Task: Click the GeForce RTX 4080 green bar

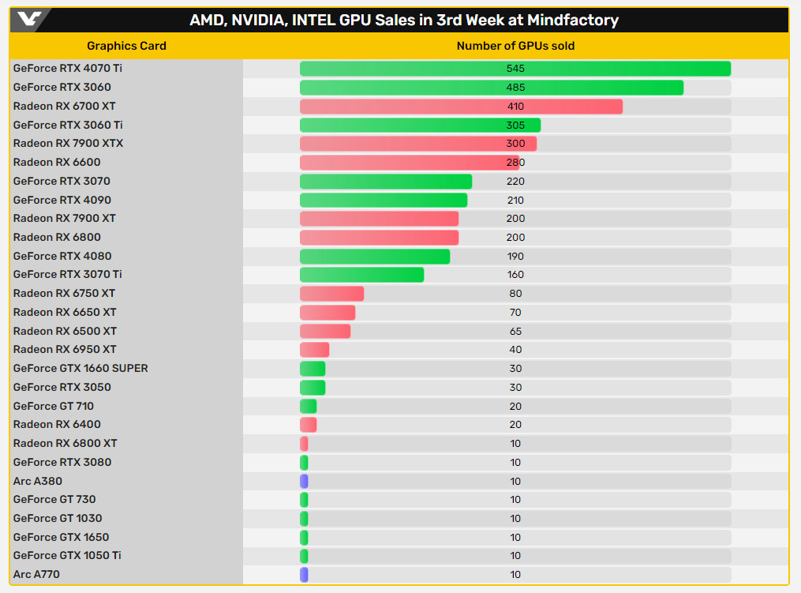Action: pyautogui.click(x=374, y=257)
